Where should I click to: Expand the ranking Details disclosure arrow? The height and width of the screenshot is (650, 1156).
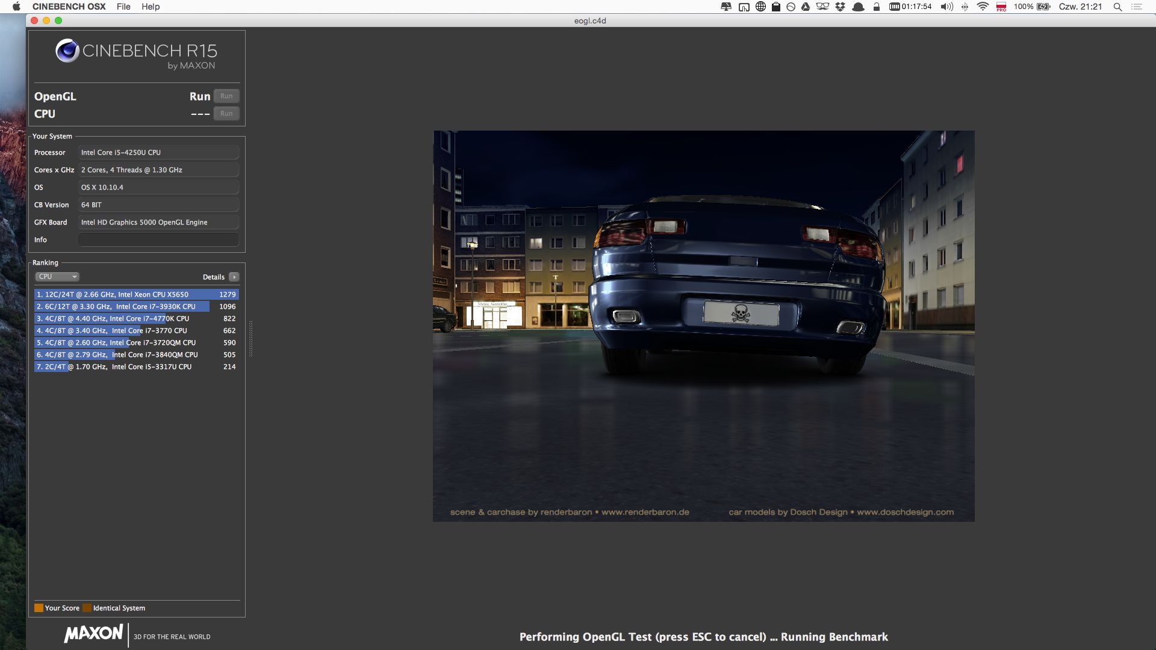pyautogui.click(x=234, y=277)
